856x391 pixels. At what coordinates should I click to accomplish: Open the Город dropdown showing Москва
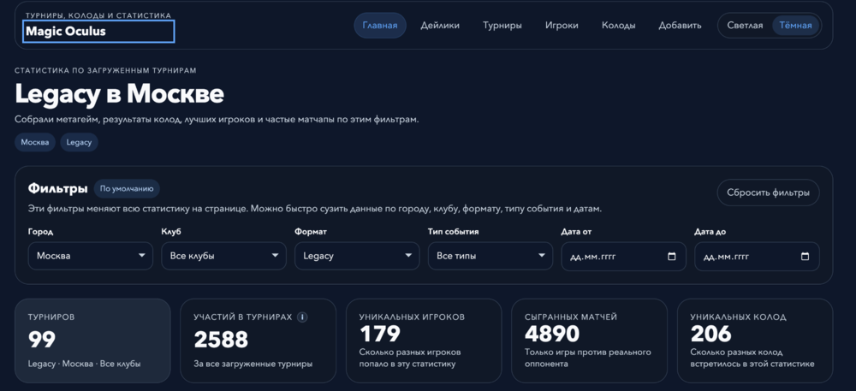(91, 256)
